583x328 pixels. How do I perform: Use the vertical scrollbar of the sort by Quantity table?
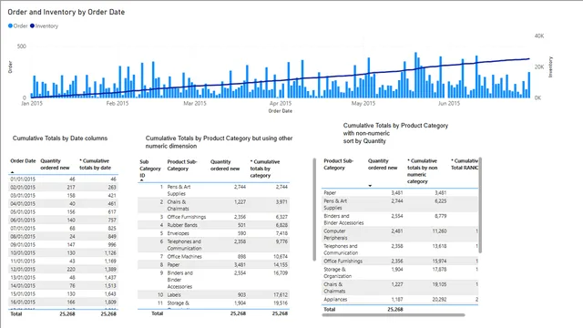tap(480, 205)
